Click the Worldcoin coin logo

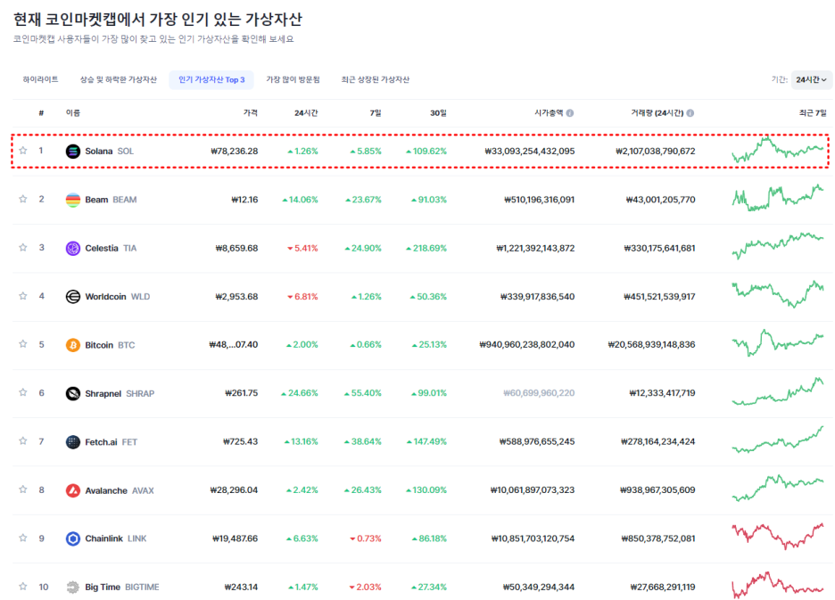pyautogui.click(x=73, y=297)
